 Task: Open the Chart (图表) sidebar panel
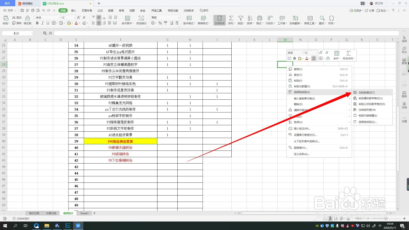pos(404,61)
